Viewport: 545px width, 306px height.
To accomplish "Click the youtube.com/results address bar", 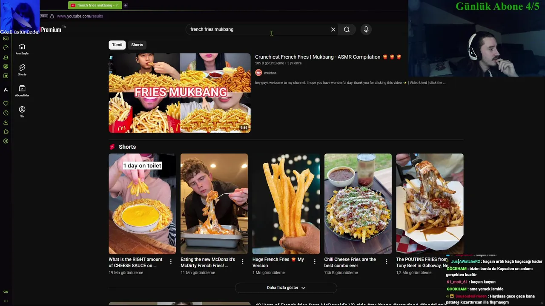I will click(x=80, y=16).
